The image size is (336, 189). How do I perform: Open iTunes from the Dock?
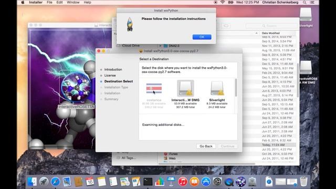(x=183, y=182)
